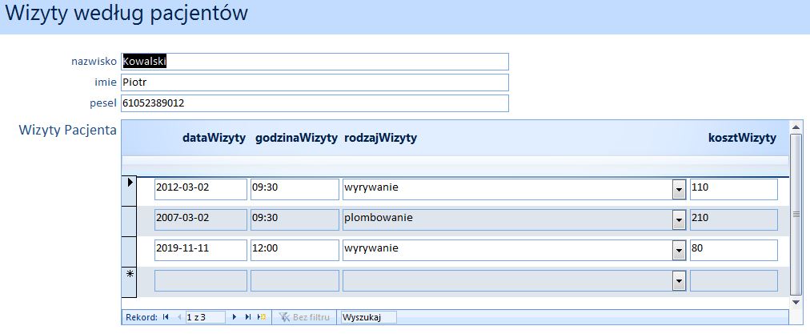
Task: Click the kosztWizyty column header
Action: [x=742, y=138]
